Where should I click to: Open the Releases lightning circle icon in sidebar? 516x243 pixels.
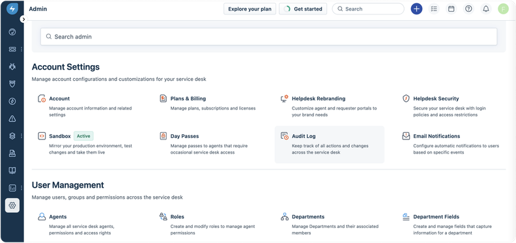pyautogui.click(x=12, y=101)
